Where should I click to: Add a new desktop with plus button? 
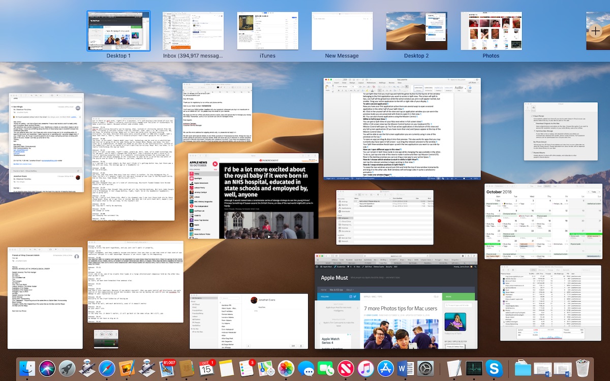pos(596,31)
